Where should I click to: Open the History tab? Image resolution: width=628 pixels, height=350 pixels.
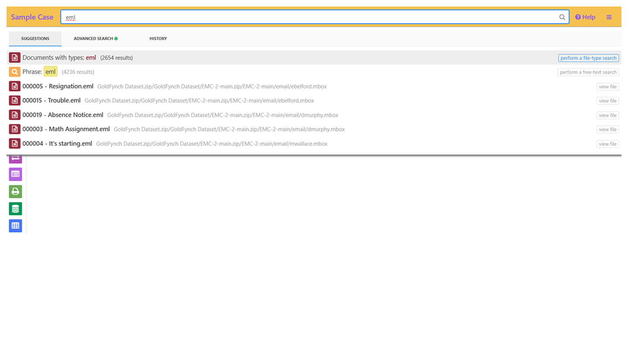[158, 39]
